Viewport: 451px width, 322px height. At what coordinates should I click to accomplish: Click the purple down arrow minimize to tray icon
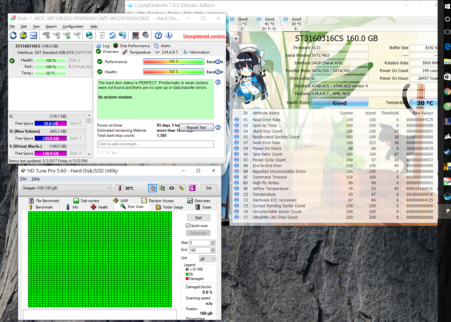pos(192,188)
